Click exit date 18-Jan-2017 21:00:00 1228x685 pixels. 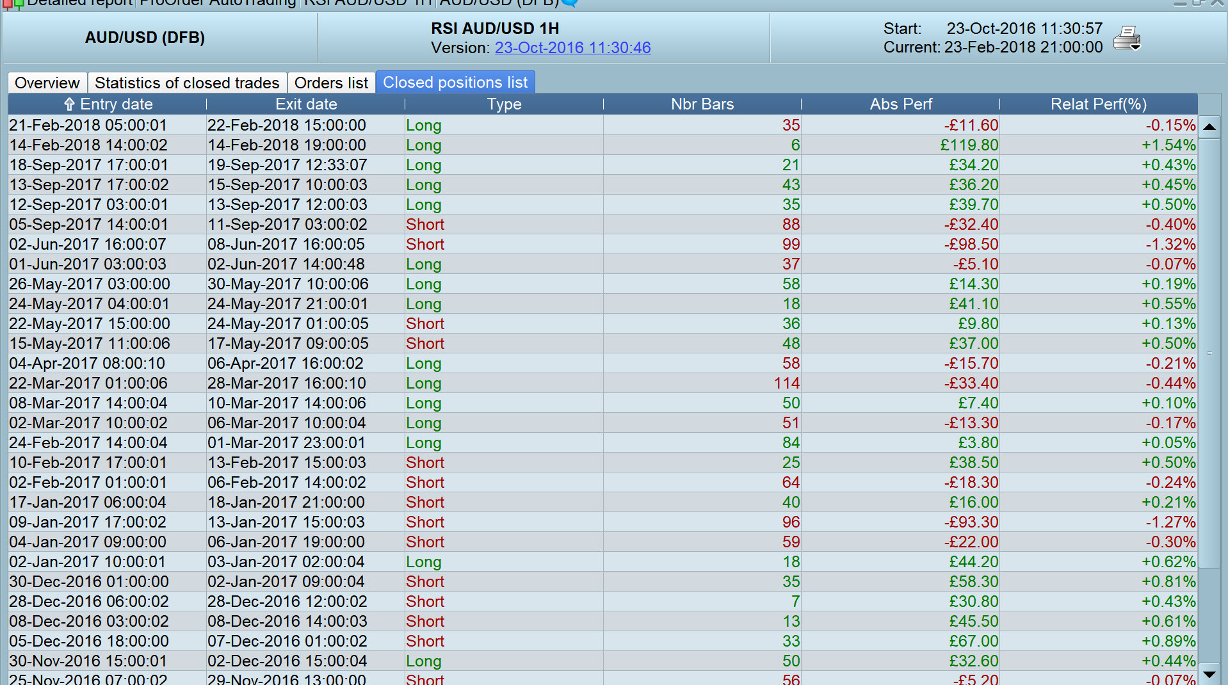[x=286, y=503]
